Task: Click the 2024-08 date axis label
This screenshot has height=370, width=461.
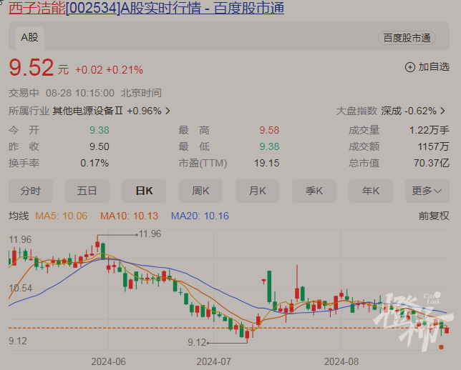Action: (x=341, y=361)
